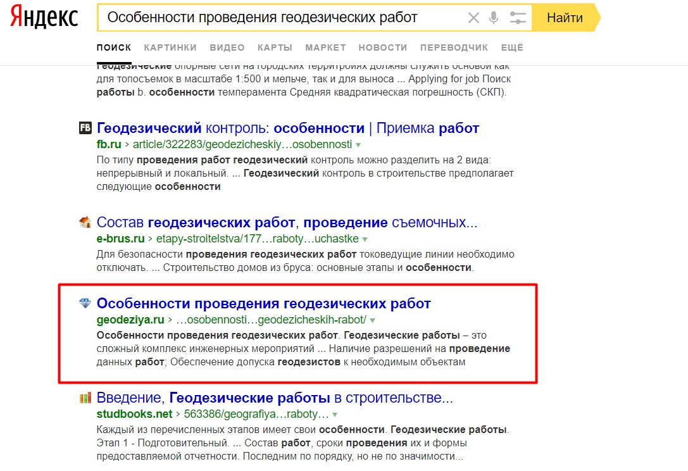Go to the Новости tab
Image resolution: width=688 pixels, height=471 pixels.
pyautogui.click(x=383, y=47)
